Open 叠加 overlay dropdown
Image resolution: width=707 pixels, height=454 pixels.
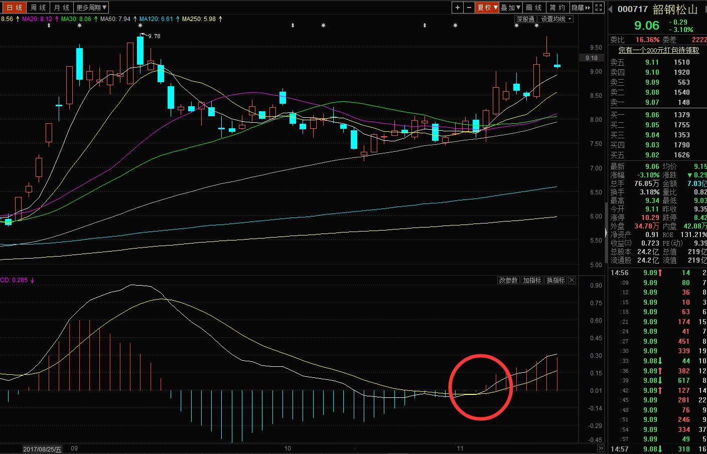(x=511, y=8)
